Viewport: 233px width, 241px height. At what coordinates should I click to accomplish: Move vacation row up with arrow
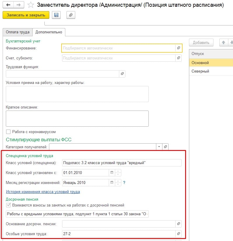[x=224, y=42]
